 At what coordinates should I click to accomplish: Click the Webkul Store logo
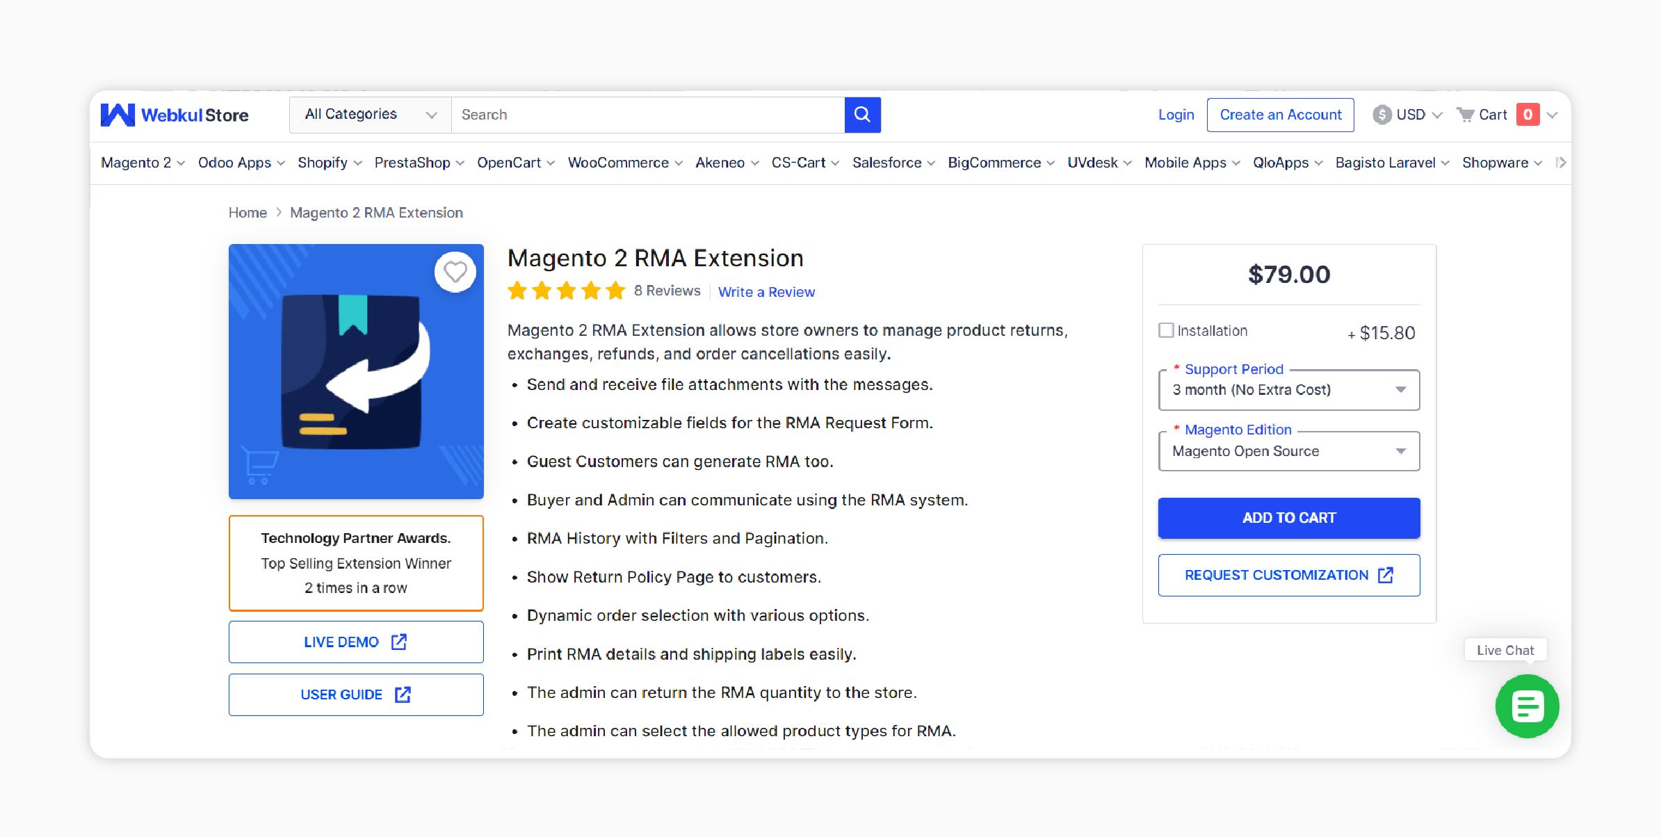coord(175,115)
